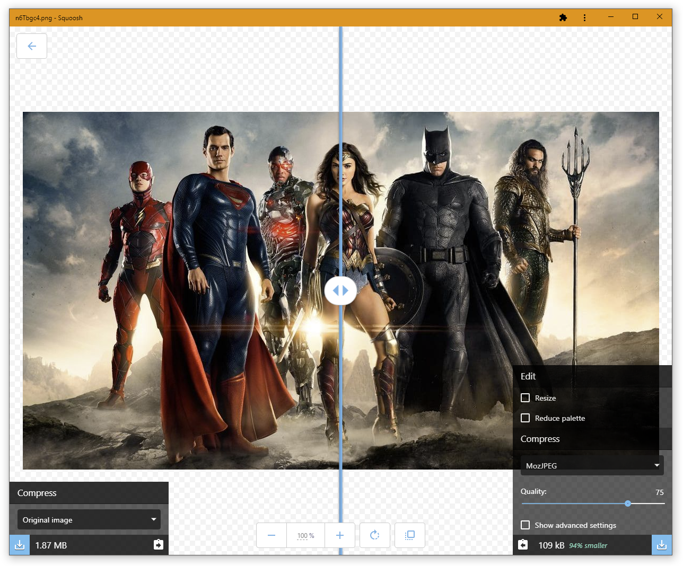This screenshot has width=683, height=566.
Task: Enable the Resize checkbox
Action: 526,398
